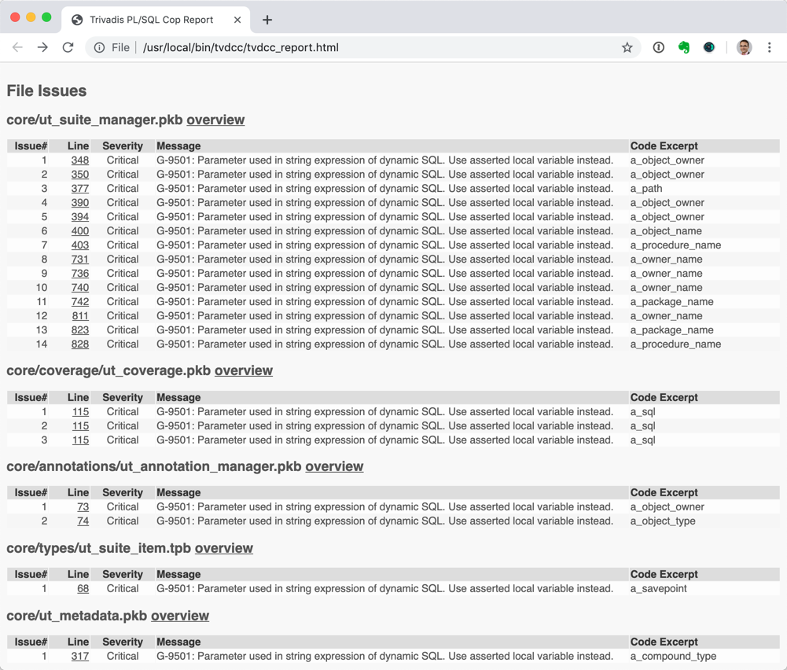Jump to line 811 link
Viewport: 787px width, 670px height.
(x=80, y=315)
